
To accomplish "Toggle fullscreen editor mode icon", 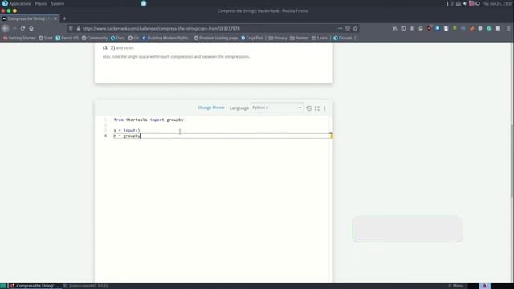I will (317, 108).
